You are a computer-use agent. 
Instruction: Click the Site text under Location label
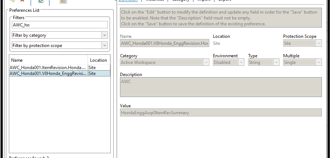point(217,43)
